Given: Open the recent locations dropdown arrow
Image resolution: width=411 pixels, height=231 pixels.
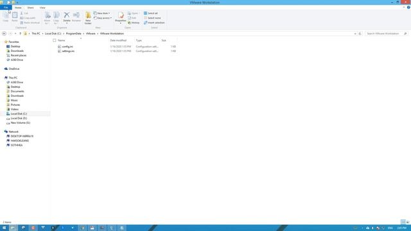Looking at the screenshot, I should point(15,33).
